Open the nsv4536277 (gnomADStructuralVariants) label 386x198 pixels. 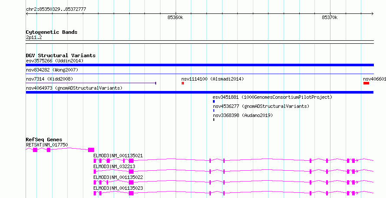(261, 106)
